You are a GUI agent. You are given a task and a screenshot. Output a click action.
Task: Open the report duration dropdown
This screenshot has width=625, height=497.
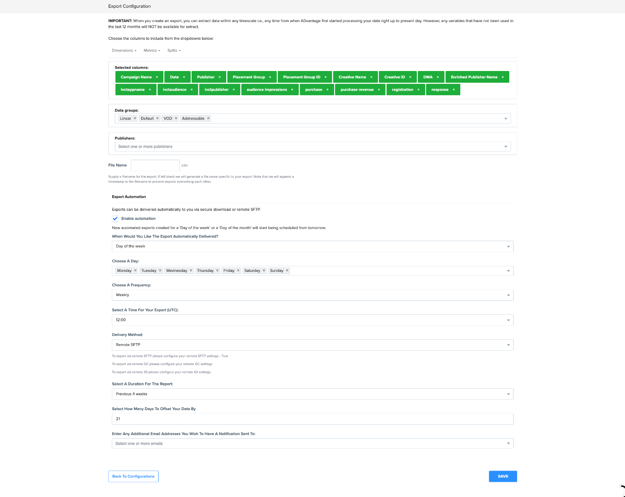(x=312, y=394)
